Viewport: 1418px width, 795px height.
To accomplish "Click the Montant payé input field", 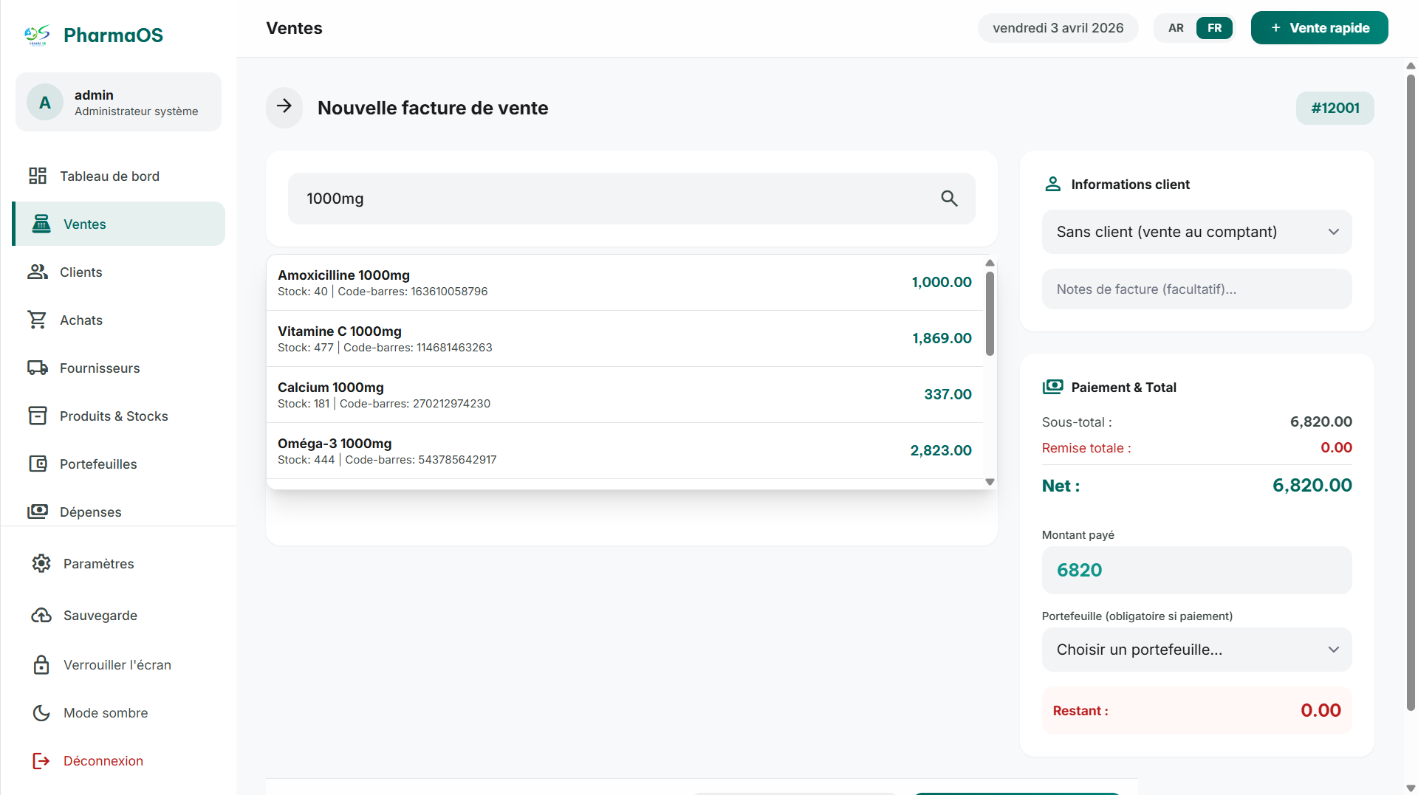I will click(x=1196, y=570).
